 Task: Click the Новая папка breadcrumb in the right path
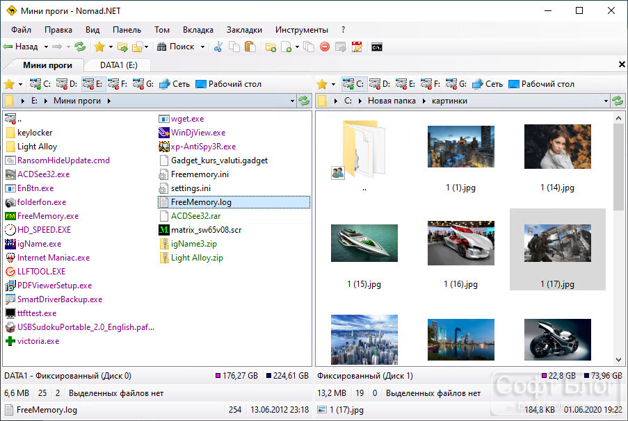click(392, 101)
